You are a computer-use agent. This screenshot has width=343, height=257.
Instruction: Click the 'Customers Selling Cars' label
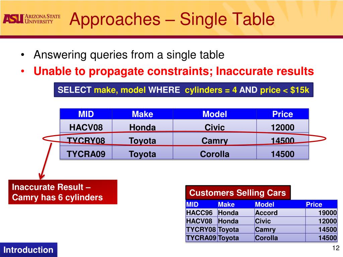(238, 192)
